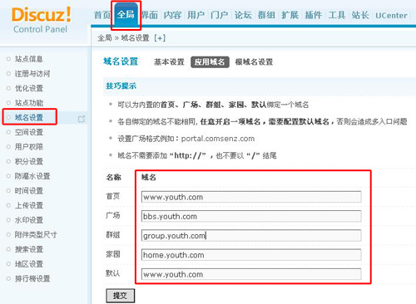Image resolution: width=416 pixels, height=304 pixels.
Task: Open the UCenter tab
Action: [x=391, y=16]
